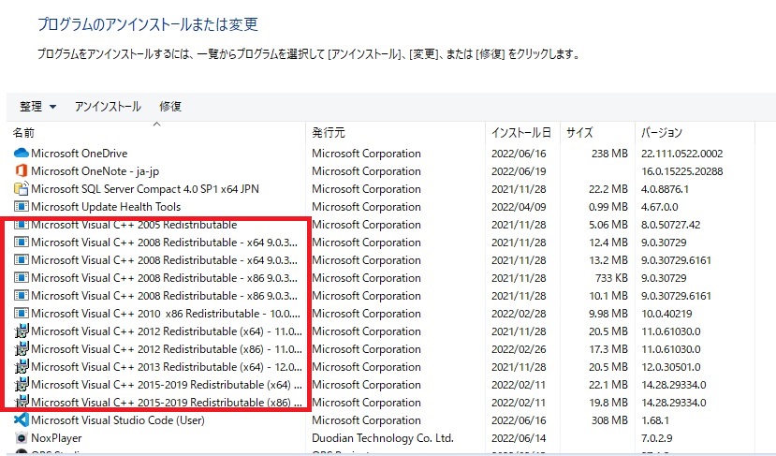Select Microsoft SQL Server Compact 4.0 SP1 x64 JPN

click(x=145, y=188)
